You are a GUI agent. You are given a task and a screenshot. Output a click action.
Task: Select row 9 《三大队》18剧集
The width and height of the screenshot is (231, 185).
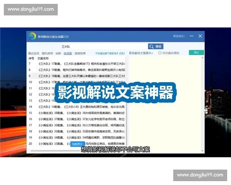(77, 76)
